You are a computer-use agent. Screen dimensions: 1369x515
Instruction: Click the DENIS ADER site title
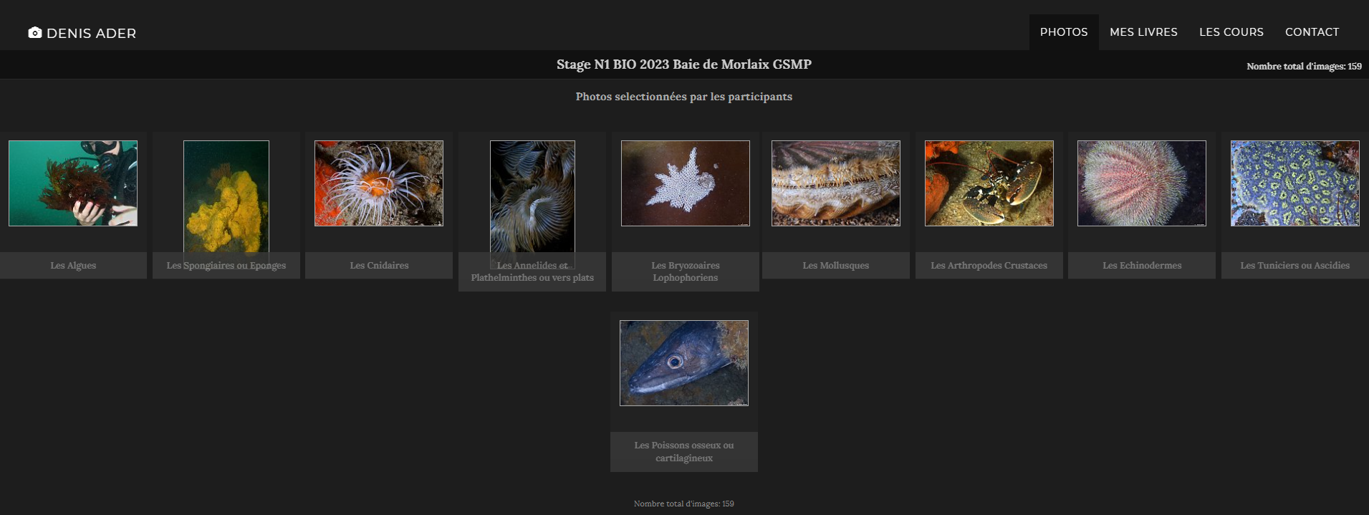pyautogui.click(x=91, y=34)
